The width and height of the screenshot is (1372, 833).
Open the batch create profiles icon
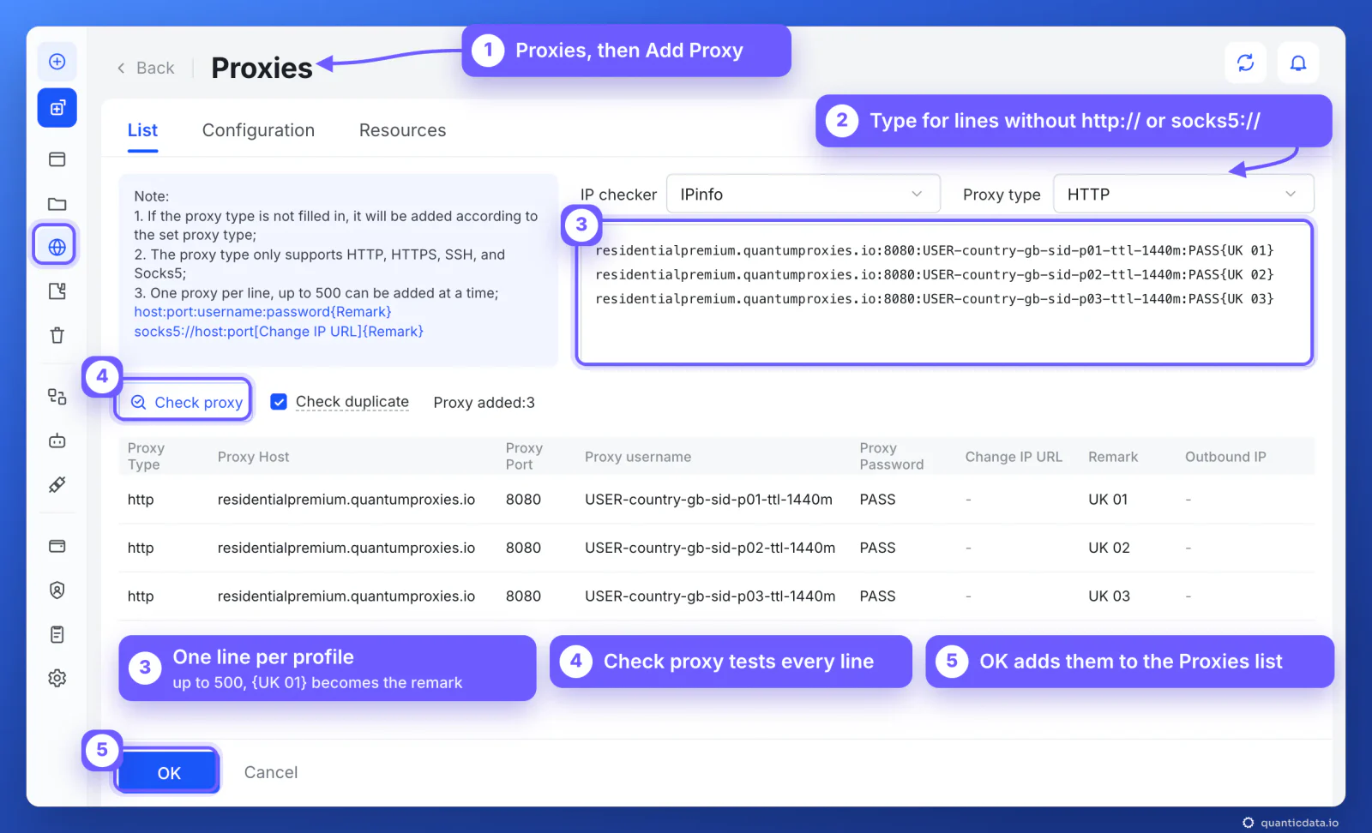[57, 108]
